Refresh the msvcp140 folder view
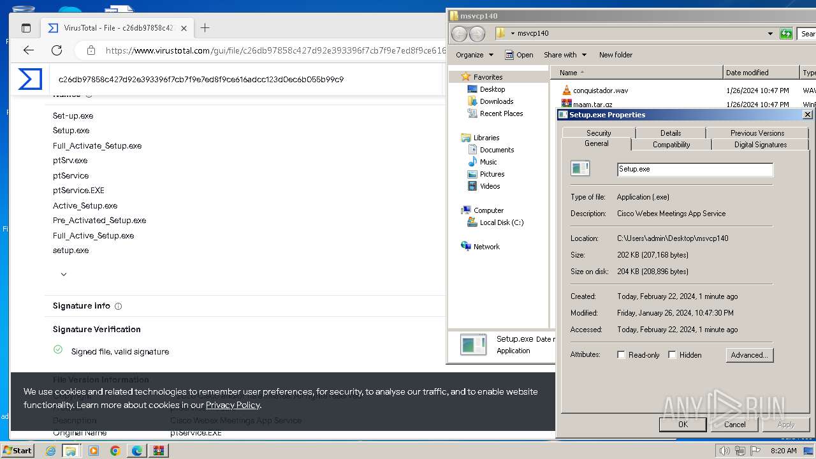Image resolution: width=816 pixels, height=459 pixels. (x=786, y=34)
